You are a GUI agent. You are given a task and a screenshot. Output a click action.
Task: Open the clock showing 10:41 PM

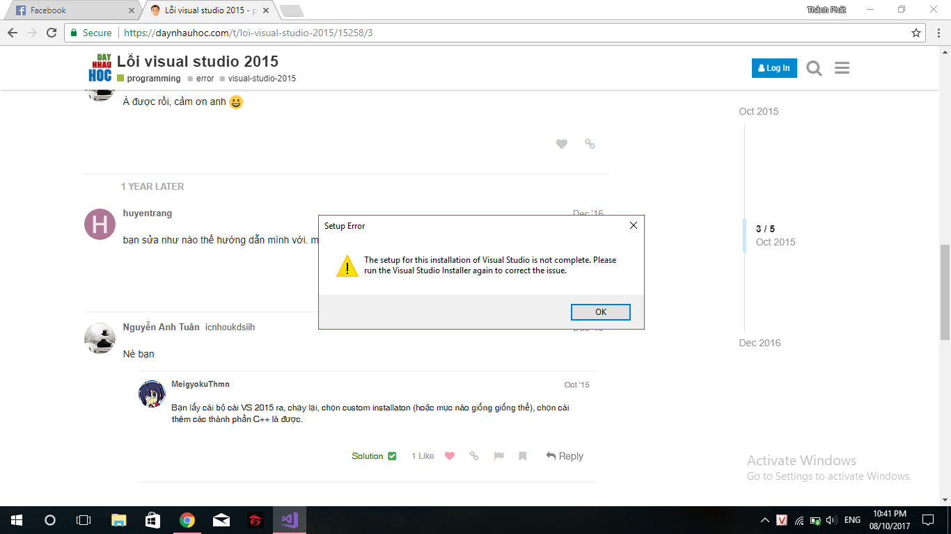coord(890,520)
